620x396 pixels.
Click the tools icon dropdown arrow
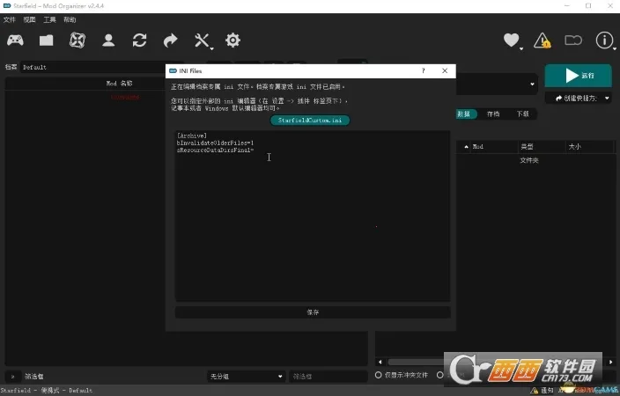(212, 48)
